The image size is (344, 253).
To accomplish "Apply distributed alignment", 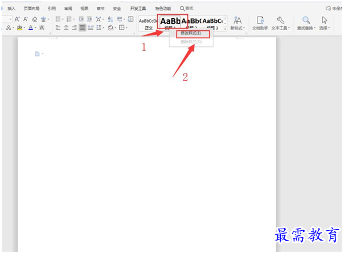I will point(91,28).
